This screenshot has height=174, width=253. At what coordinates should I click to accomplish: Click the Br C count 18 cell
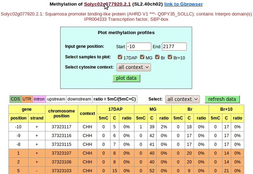point(189,127)
